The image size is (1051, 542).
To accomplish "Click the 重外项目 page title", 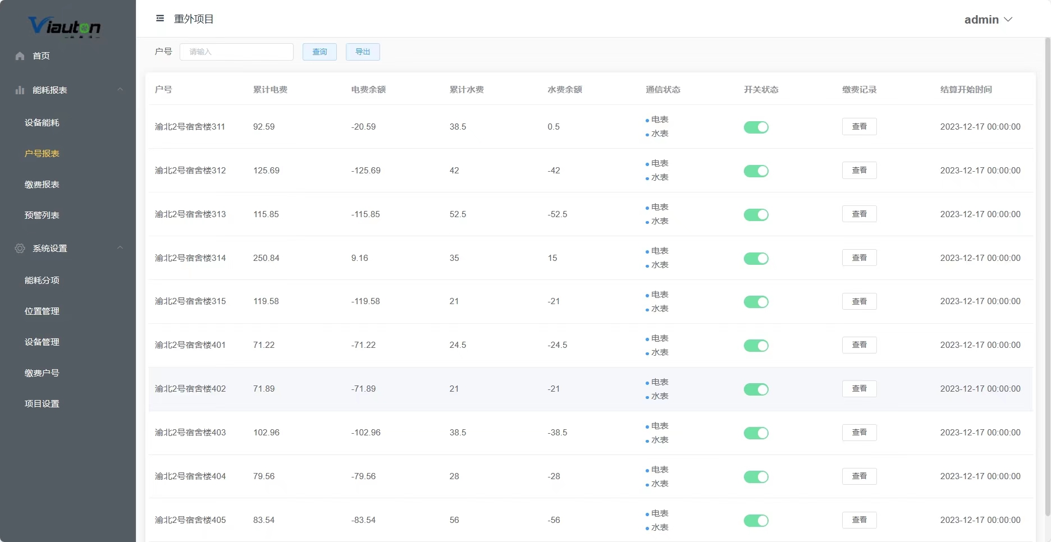I will point(194,19).
